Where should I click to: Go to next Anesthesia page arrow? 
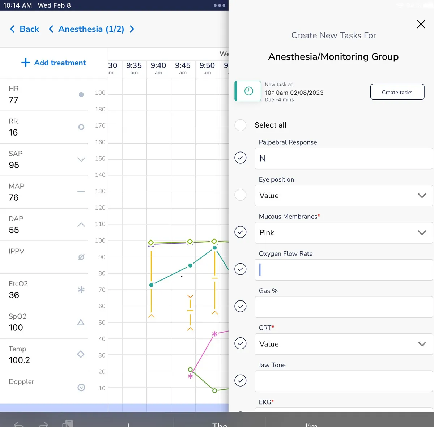[x=132, y=29]
